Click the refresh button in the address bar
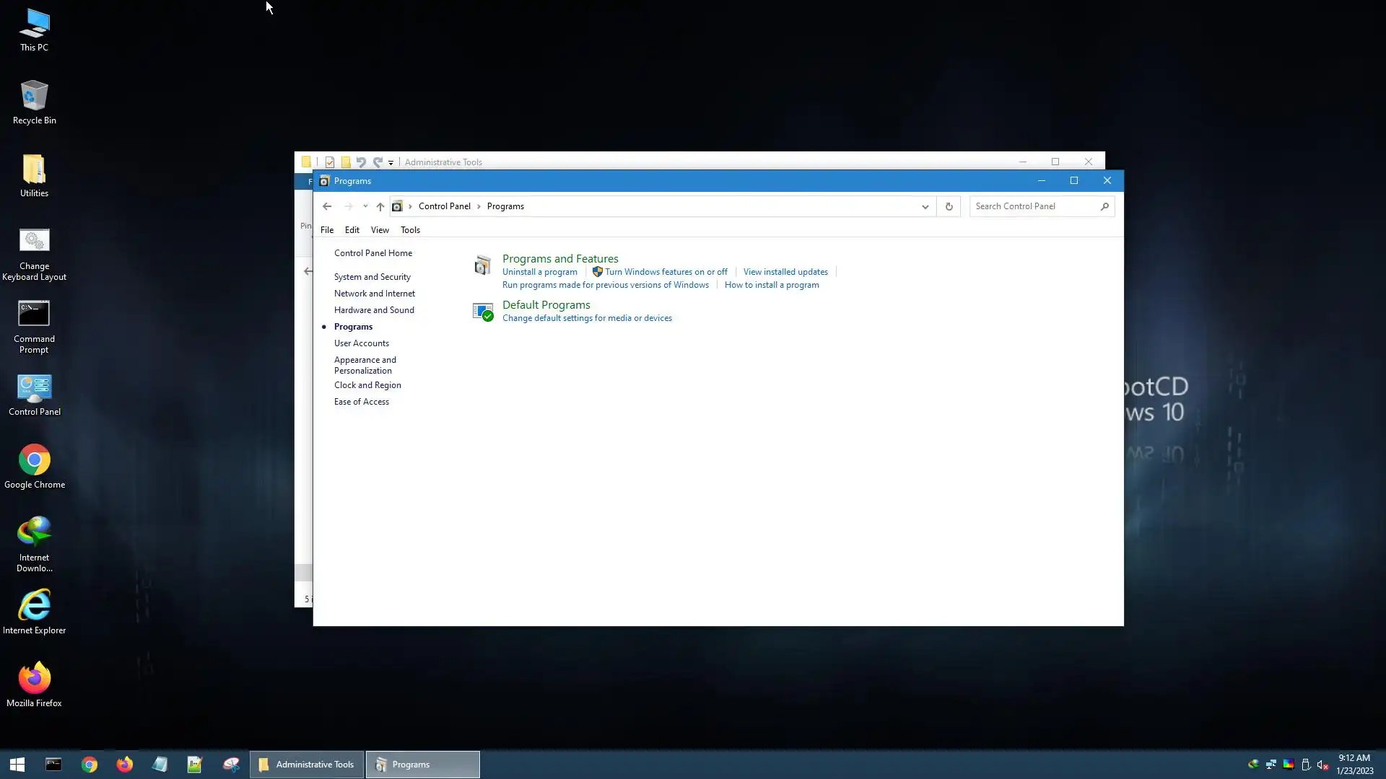Image resolution: width=1386 pixels, height=779 pixels. 949,206
